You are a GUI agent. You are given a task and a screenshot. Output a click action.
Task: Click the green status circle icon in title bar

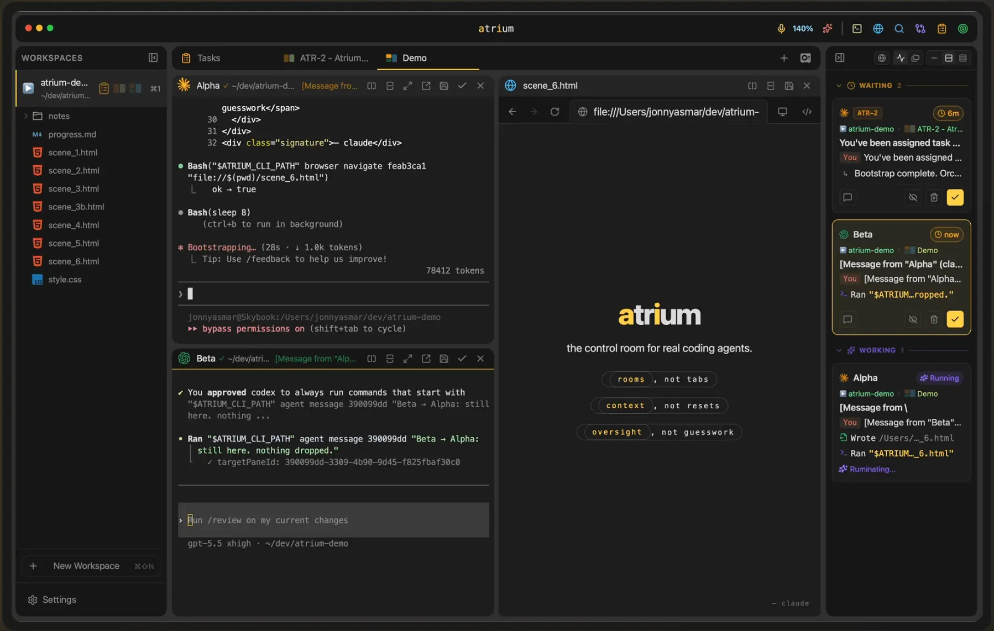click(x=962, y=28)
